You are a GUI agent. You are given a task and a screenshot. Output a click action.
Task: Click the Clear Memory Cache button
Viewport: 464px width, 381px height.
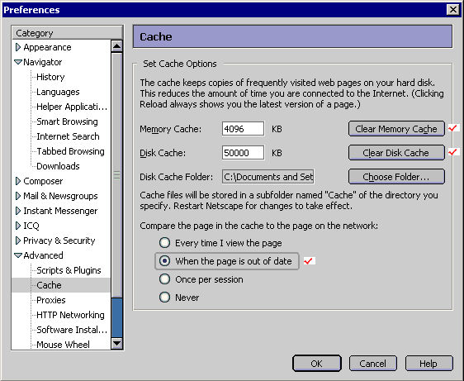(396, 129)
